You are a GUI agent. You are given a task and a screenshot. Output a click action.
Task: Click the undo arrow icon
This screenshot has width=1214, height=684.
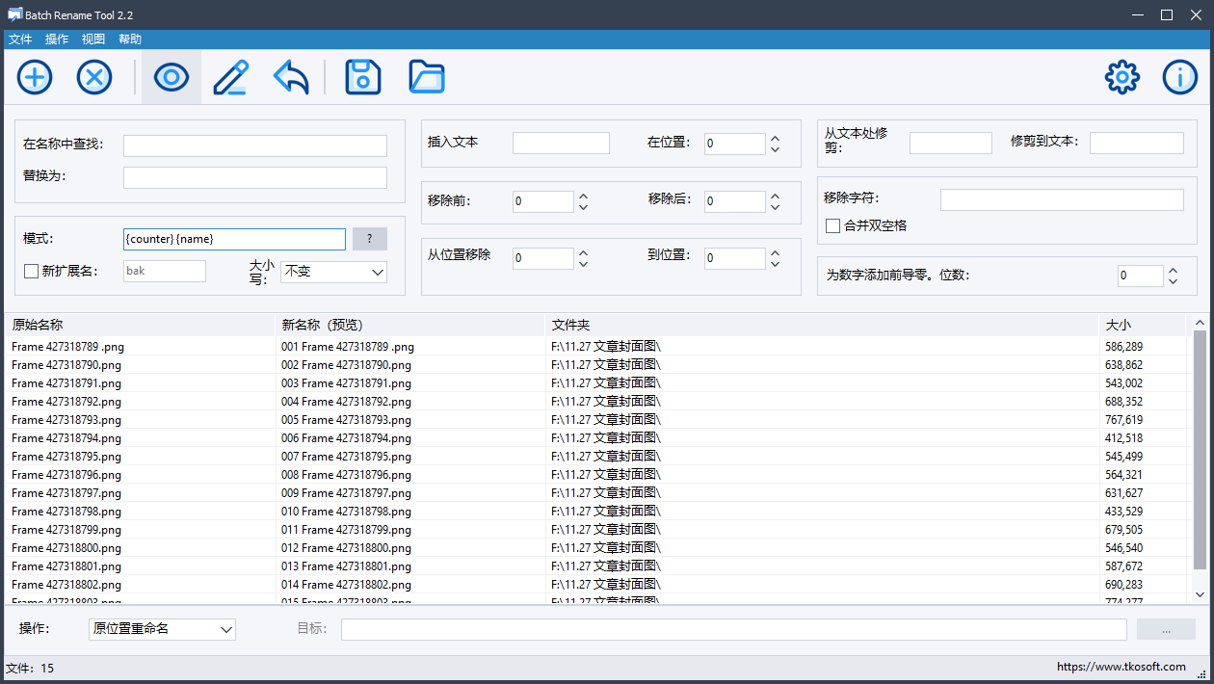(291, 77)
